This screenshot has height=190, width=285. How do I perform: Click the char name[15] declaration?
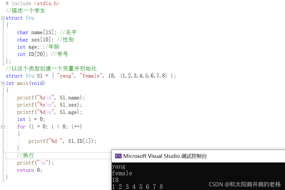point(37,32)
